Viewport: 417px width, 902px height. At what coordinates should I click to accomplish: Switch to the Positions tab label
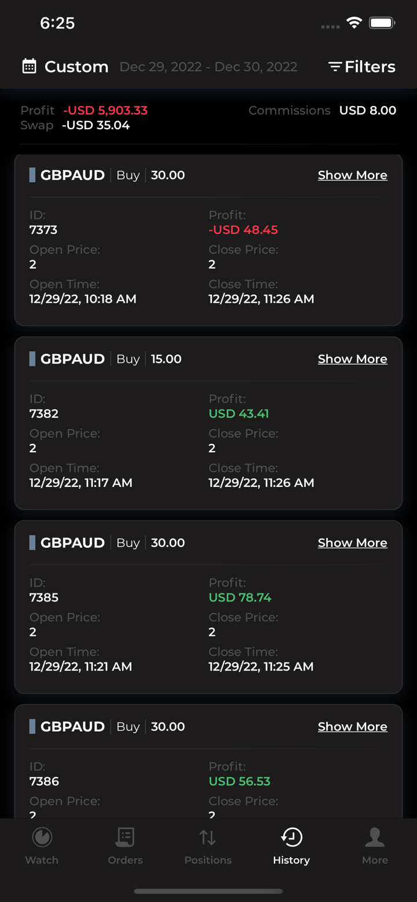208,860
